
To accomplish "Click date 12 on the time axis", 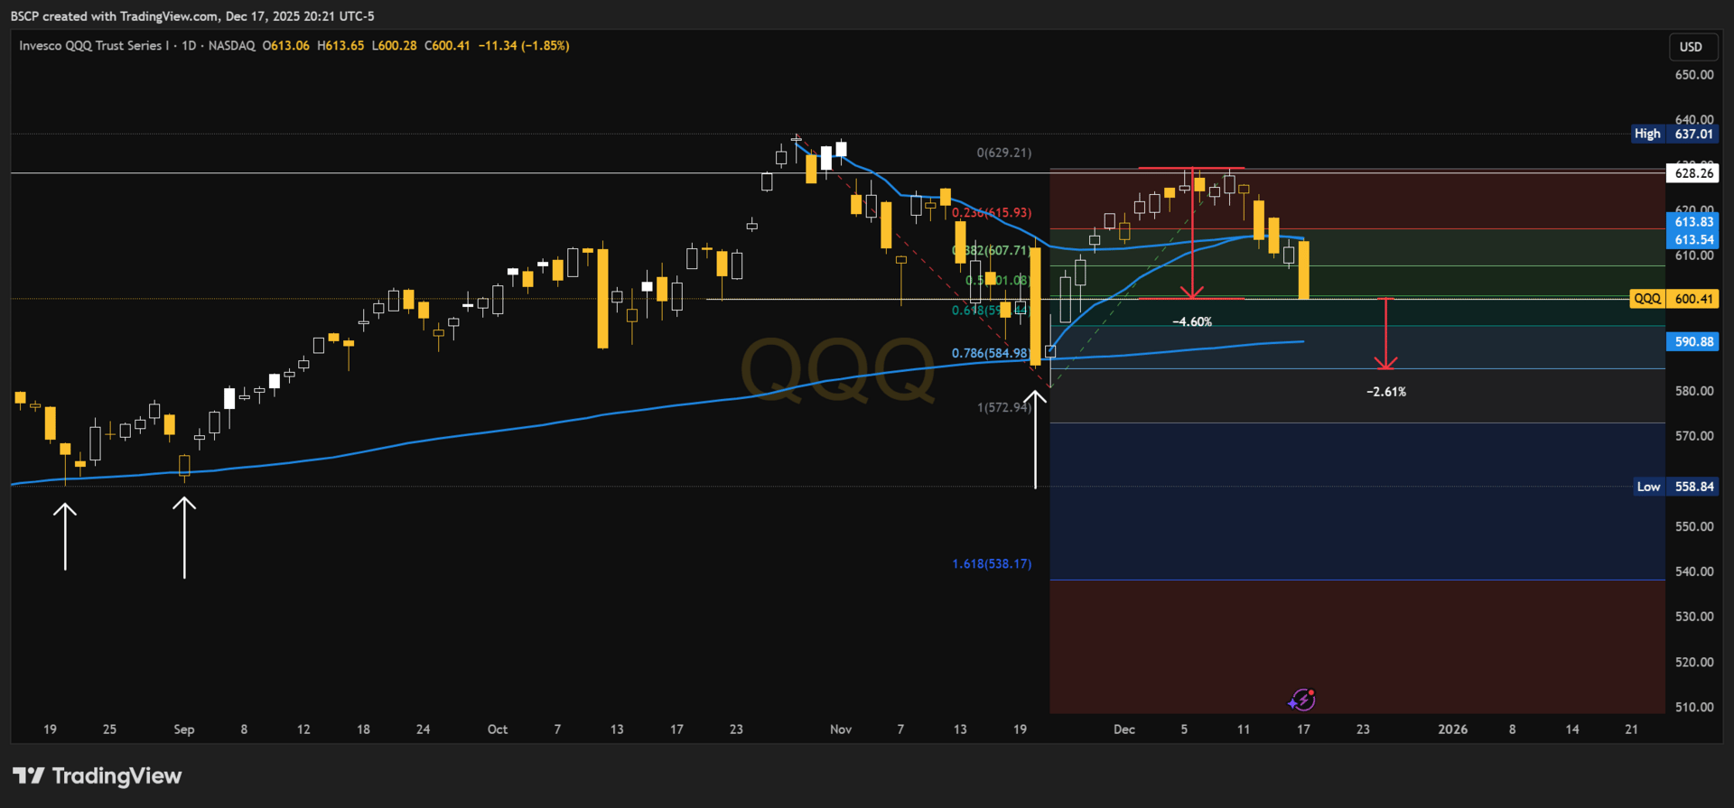I will pos(303,729).
